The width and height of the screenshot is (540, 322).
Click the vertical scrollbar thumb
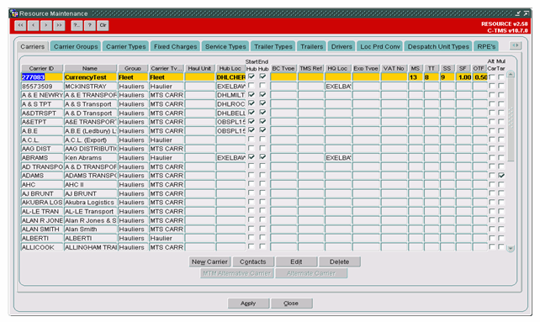511,119
